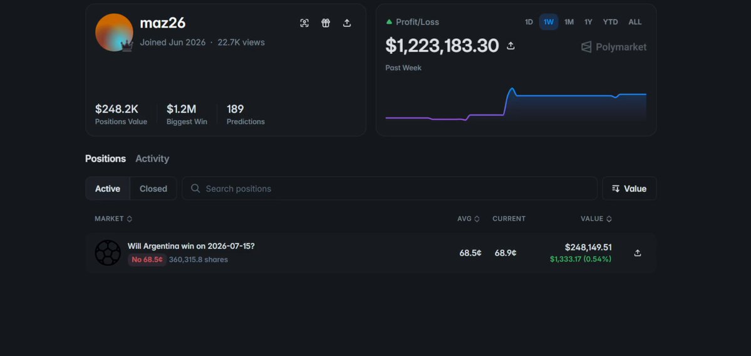Click the Joined Jun 2026 text
The height and width of the screenshot is (356, 751).
pyautogui.click(x=172, y=42)
